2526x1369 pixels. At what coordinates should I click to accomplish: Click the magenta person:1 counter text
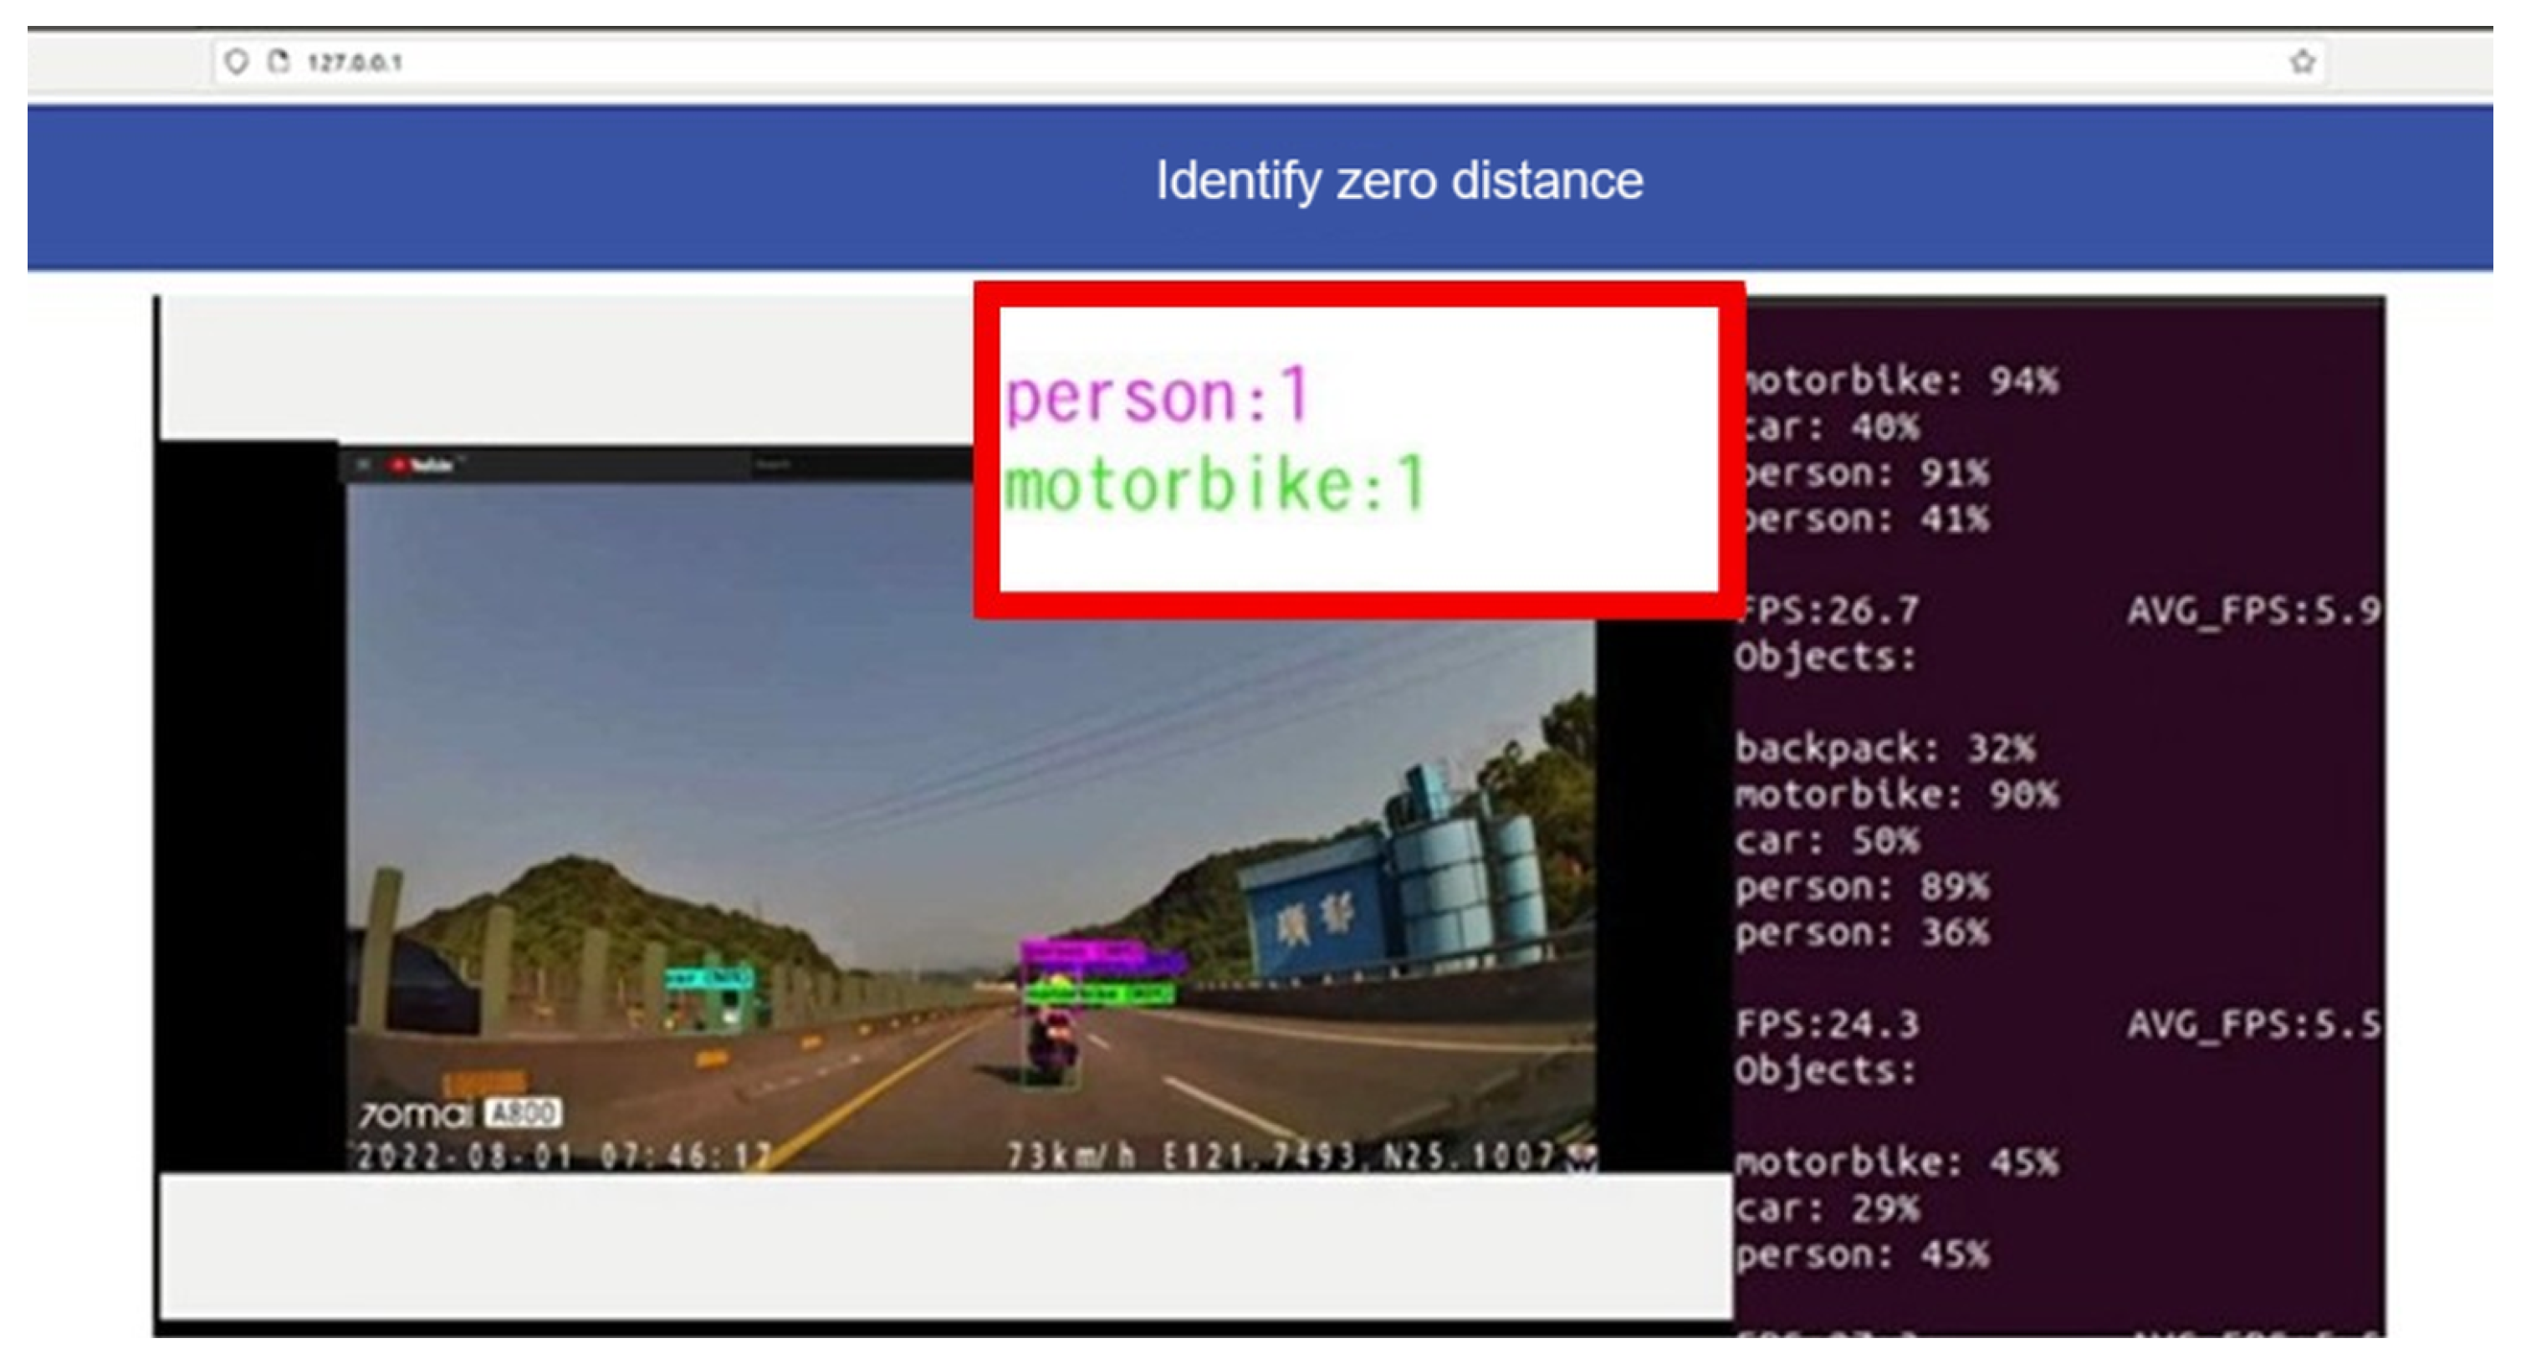pos(1157,397)
